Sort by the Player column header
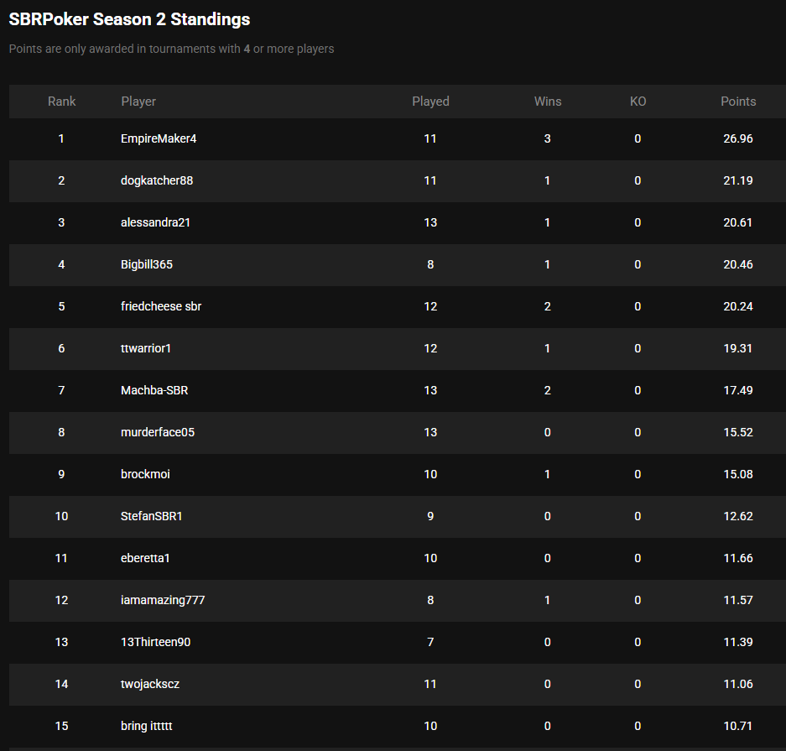The image size is (786, 751). [138, 102]
